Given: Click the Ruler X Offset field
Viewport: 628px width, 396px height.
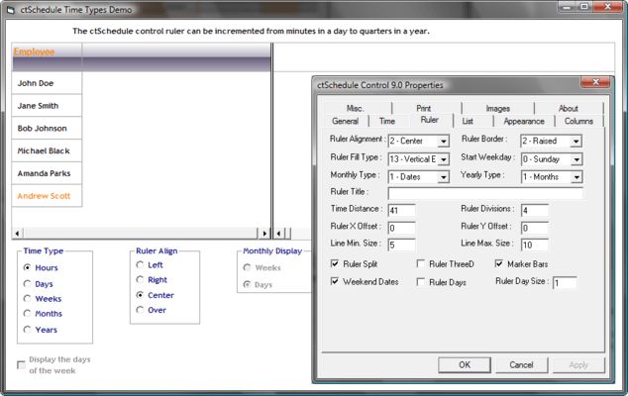Looking at the screenshot, I should [x=402, y=228].
